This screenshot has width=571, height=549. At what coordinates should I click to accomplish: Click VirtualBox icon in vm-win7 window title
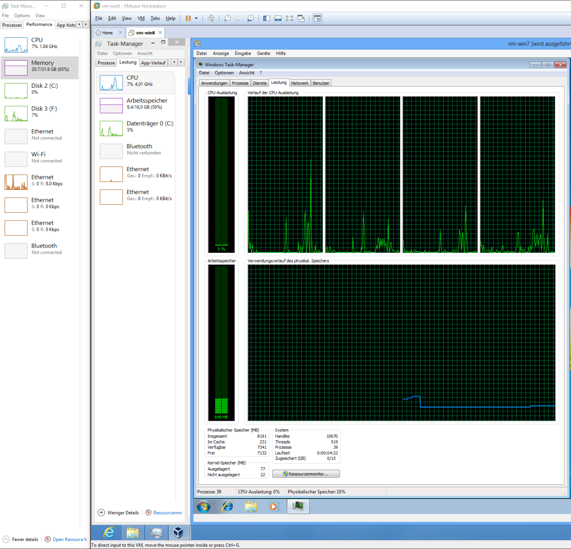(197, 43)
